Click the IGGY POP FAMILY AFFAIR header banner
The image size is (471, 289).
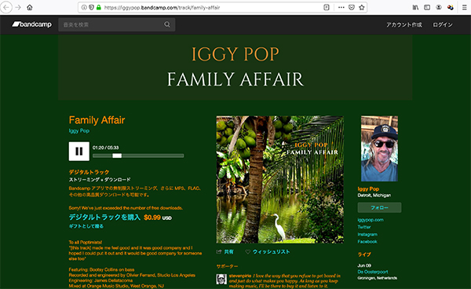click(x=235, y=68)
